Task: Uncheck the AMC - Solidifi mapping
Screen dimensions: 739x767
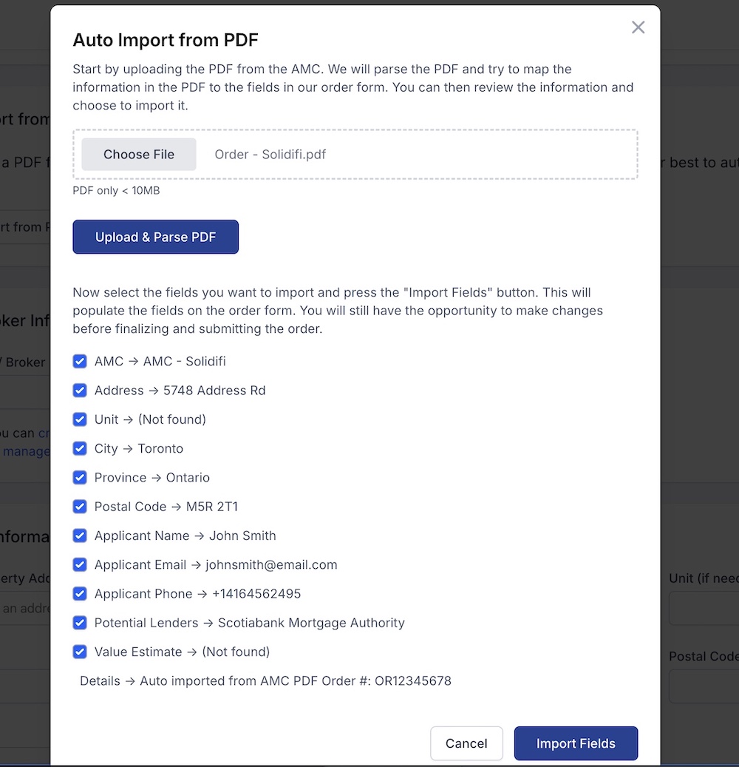Action: pyautogui.click(x=80, y=361)
